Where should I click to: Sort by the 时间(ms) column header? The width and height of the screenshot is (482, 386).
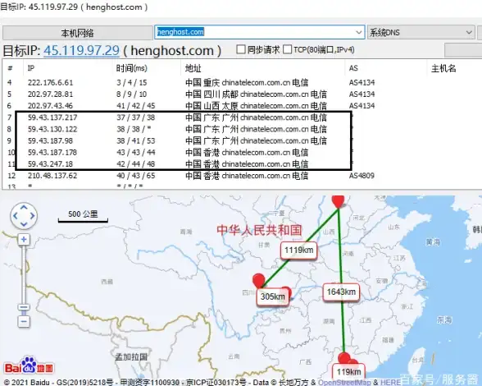(x=131, y=68)
